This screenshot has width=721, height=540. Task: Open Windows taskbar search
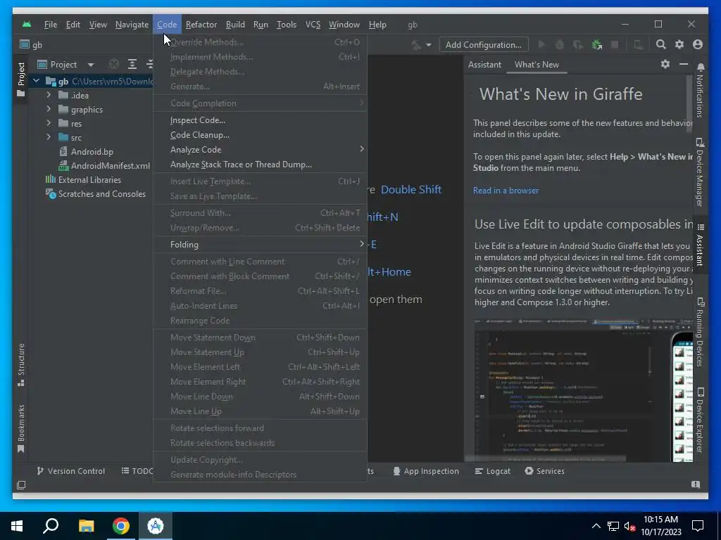click(51, 526)
